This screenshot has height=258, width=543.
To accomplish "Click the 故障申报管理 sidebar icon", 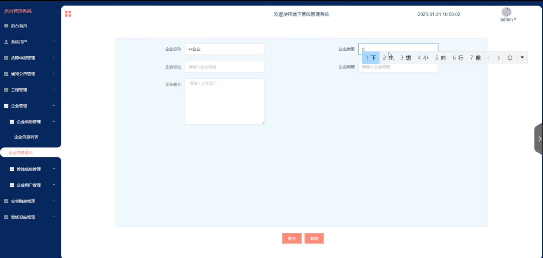I will (x=6, y=58).
